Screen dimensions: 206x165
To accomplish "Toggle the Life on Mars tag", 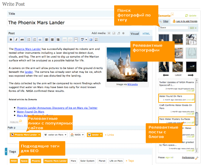I will [116, 161].
